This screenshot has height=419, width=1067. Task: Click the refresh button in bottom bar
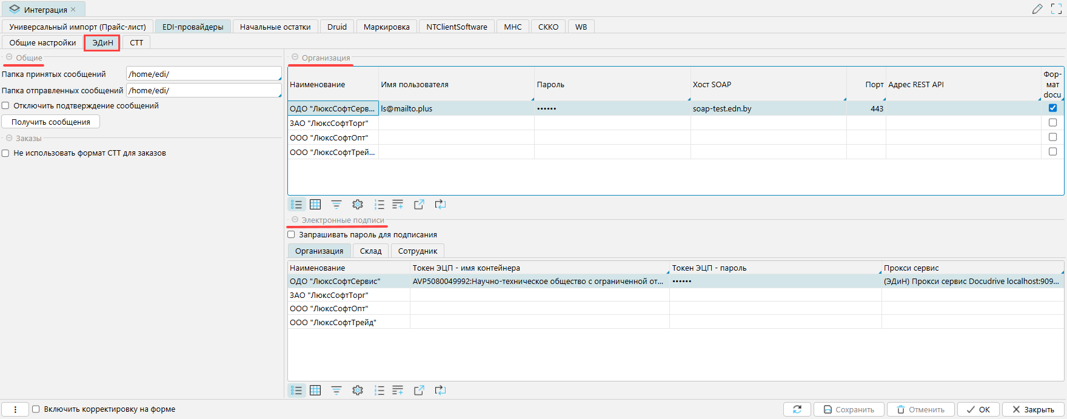[797, 409]
